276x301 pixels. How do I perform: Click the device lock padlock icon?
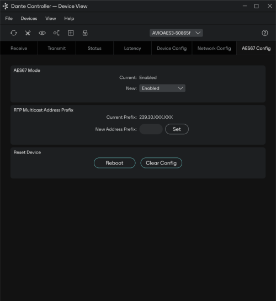(x=85, y=33)
